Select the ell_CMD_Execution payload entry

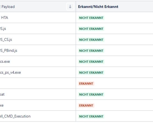pos(15,116)
